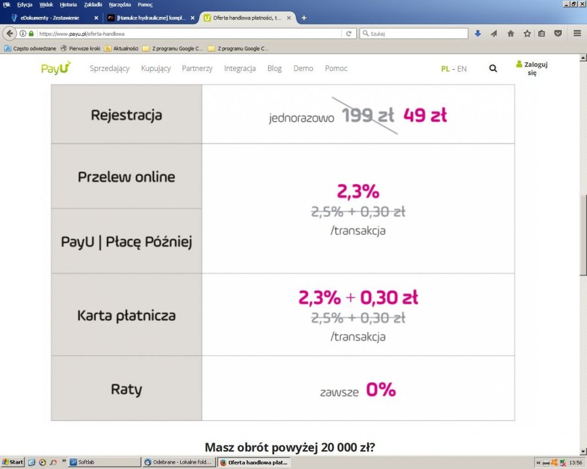Open the Firefox hamburger menu
The width and height of the screenshot is (587, 469).
click(x=577, y=33)
